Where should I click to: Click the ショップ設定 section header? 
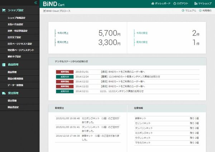tap(16, 10)
